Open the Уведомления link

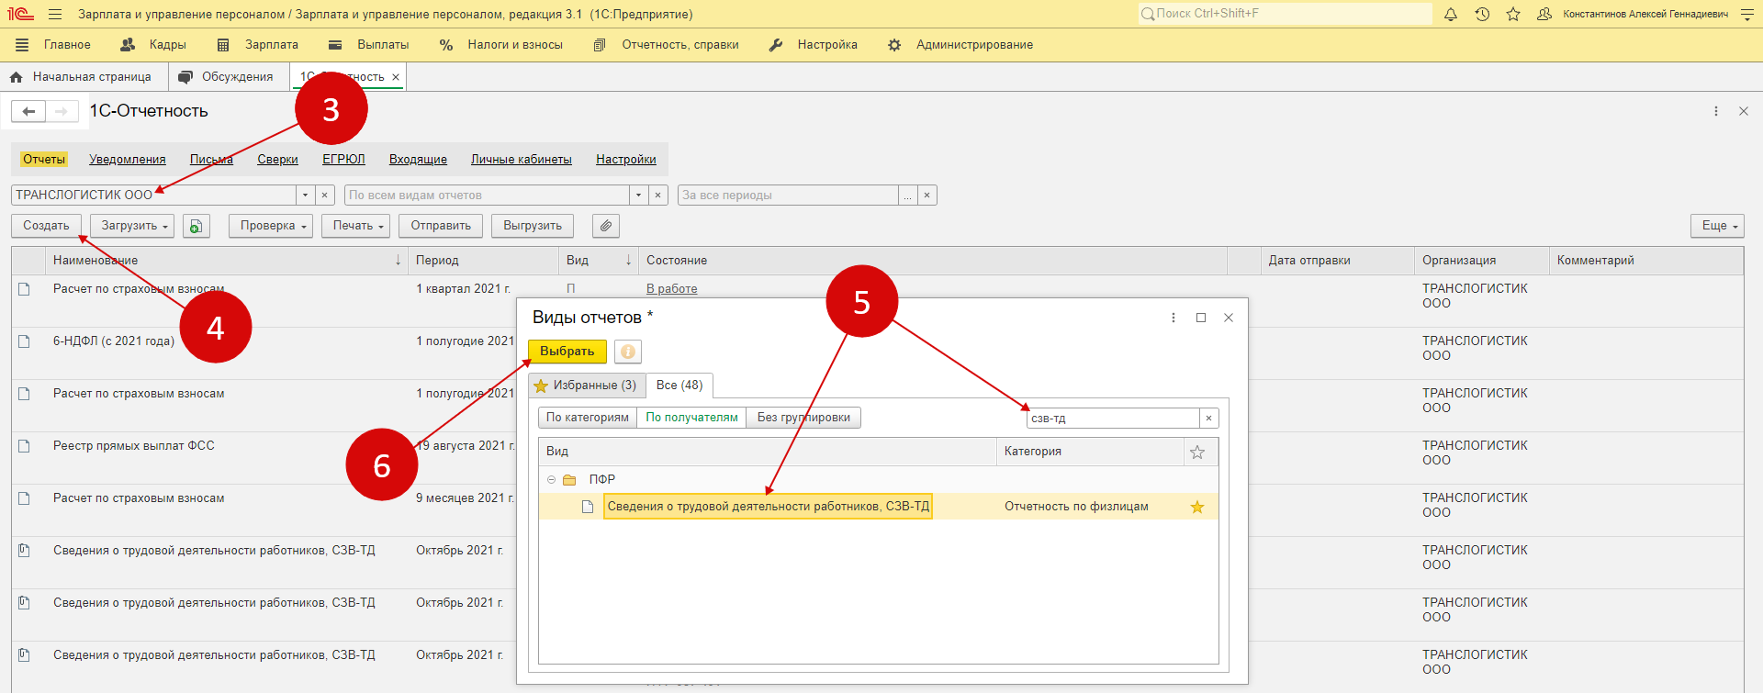(128, 160)
